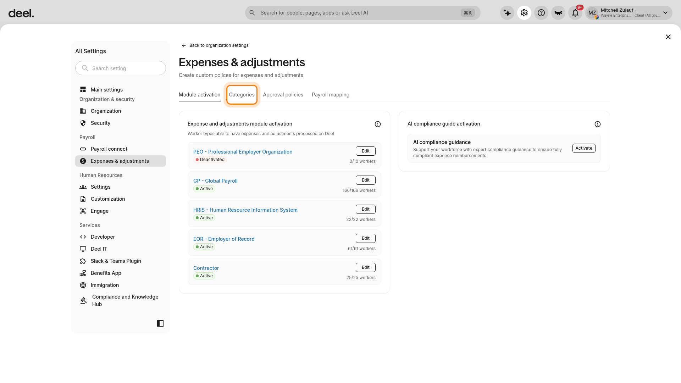
Task: Show info for module activation card
Action: click(378, 124)
